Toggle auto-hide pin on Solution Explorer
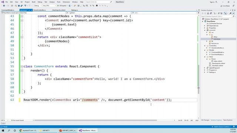 (233, 10)
